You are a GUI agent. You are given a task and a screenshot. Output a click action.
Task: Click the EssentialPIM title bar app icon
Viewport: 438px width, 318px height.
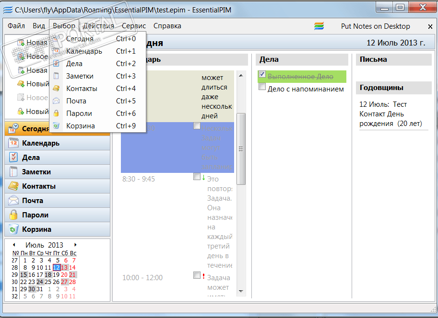pyautogui.click(x=8, y=10)
